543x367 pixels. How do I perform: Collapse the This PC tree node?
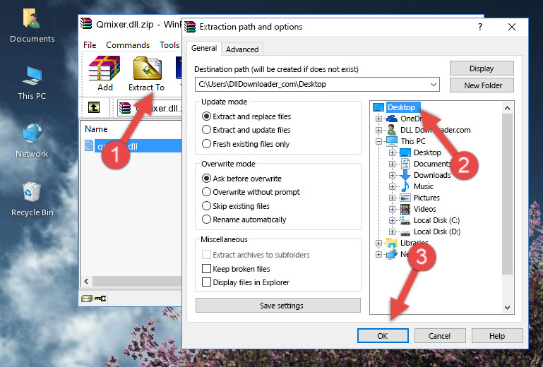[x=379, y=141]
